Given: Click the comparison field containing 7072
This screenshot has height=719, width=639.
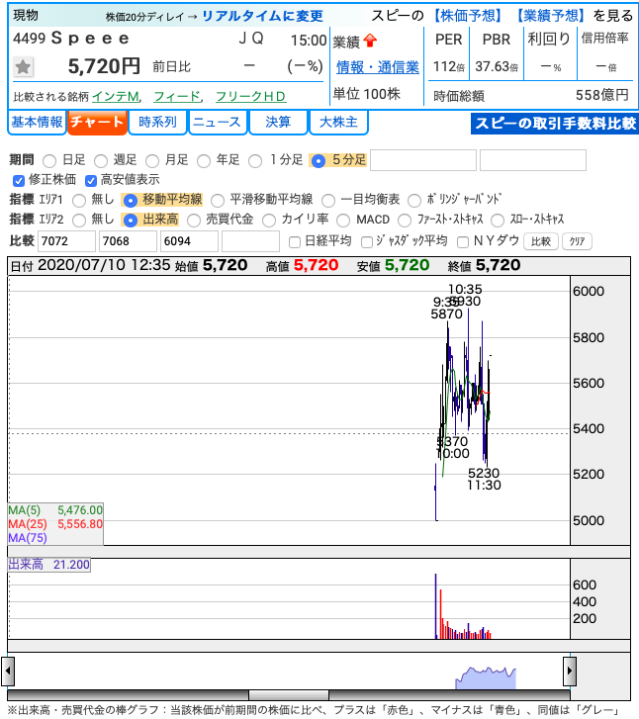Looking at the screenshot, I should 66,241.
